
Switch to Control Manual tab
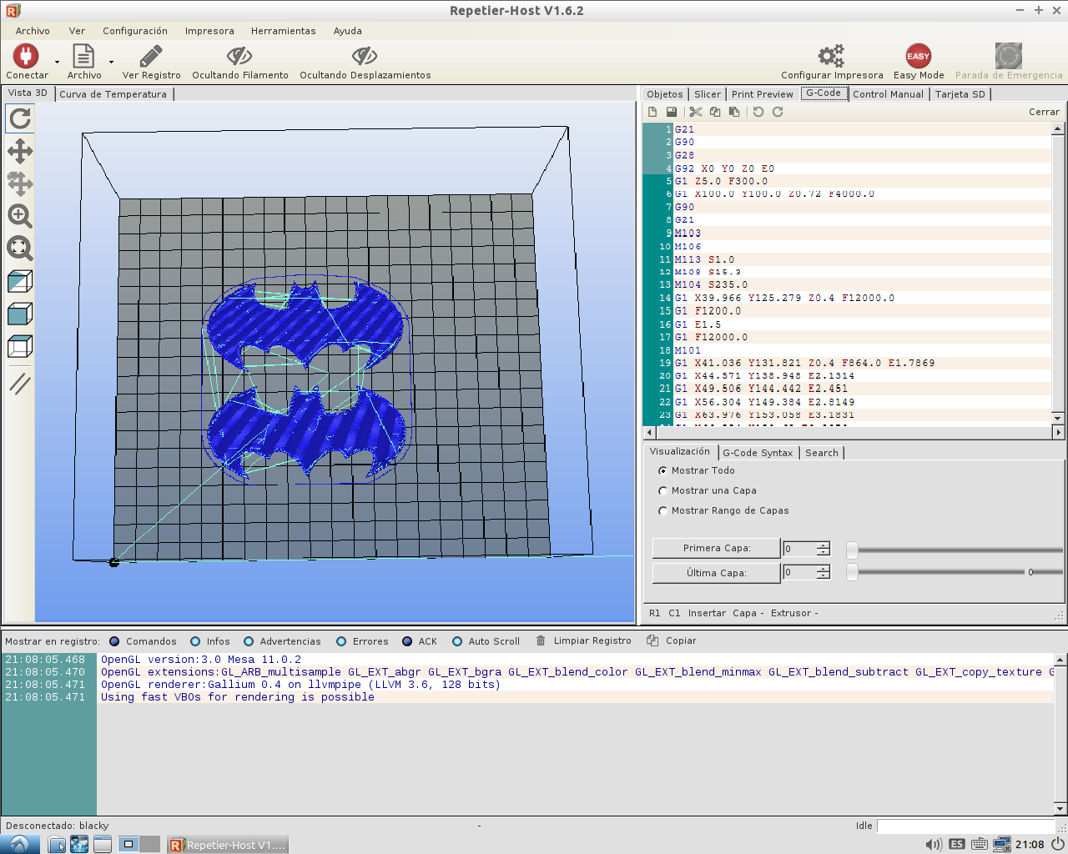(x=889, y=94)
